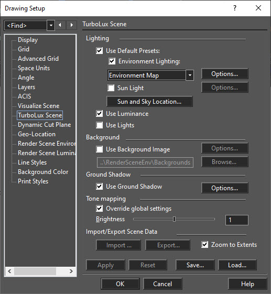
Task: Check Use Background Image
Action: tap(99, 149)
